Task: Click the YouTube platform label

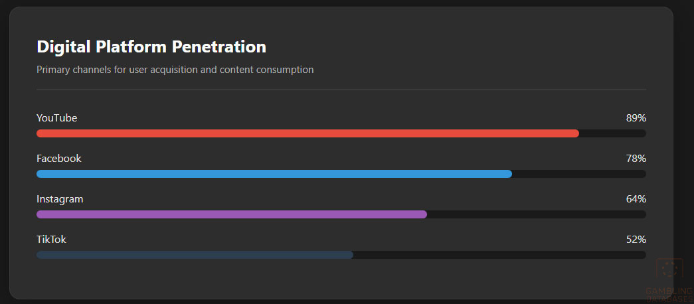Action: [56, 118]
